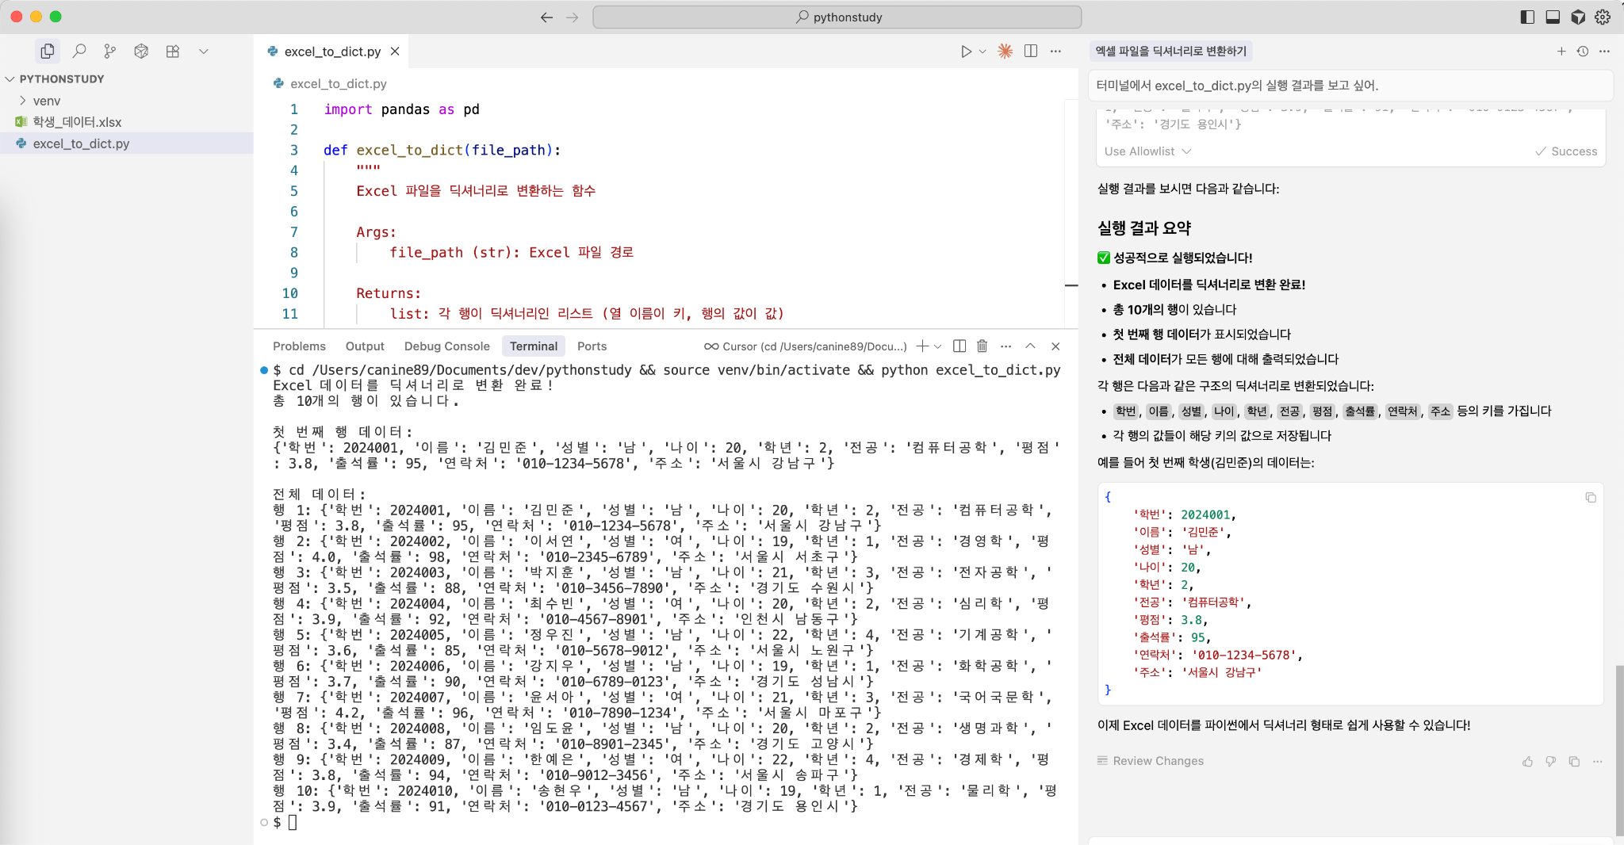Open the Extensions view icon

click(173, 52)
